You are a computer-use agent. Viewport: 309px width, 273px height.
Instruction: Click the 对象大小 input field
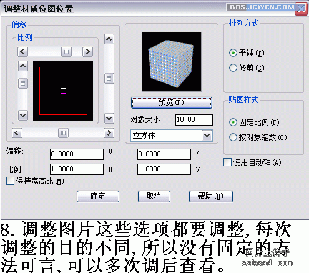(194, 120)
